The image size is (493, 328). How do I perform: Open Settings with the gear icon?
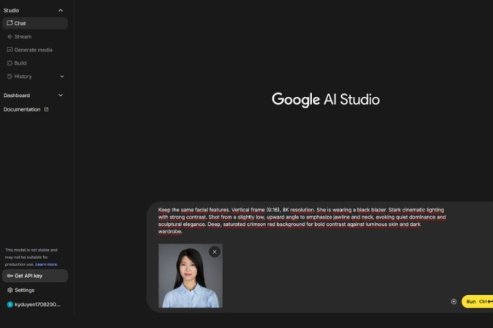[x=10, y=290]
